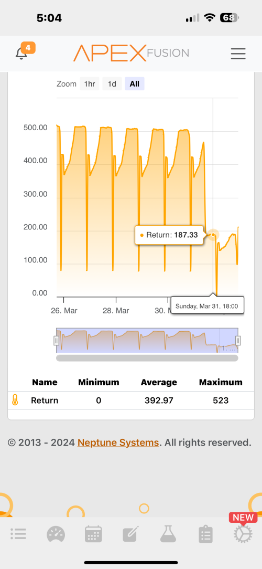
Task: Select the All zoom option
Action: tap(135, 84)
